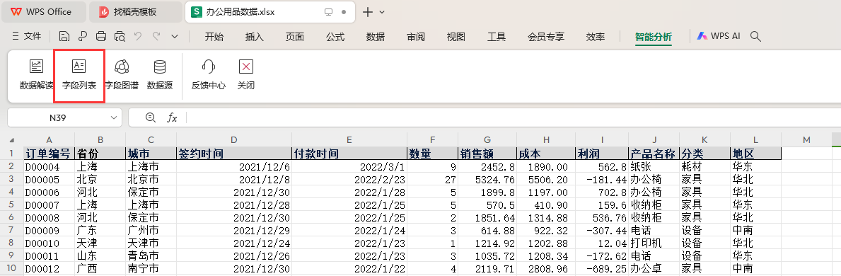Image resolution: width=841 pixels, height=276 pixels.
Task: Click the redo arrow icon
Action: coord(156,37)
